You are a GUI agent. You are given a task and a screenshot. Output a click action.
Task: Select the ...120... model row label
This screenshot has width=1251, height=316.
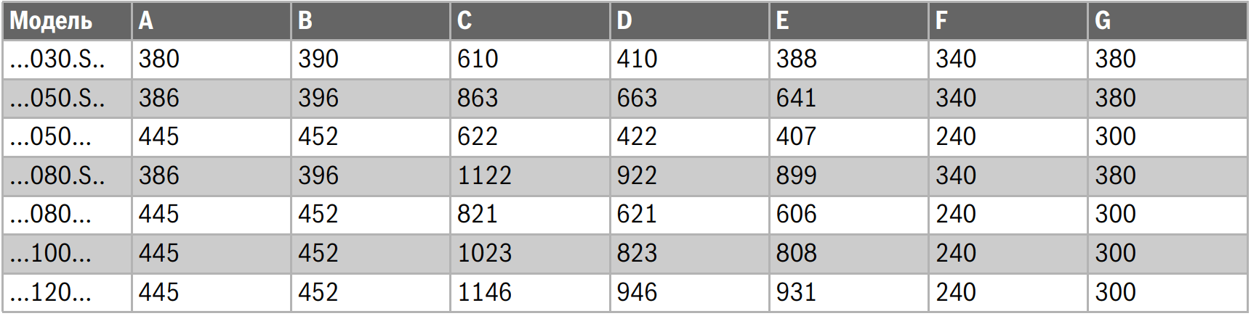tap(51, 293)
